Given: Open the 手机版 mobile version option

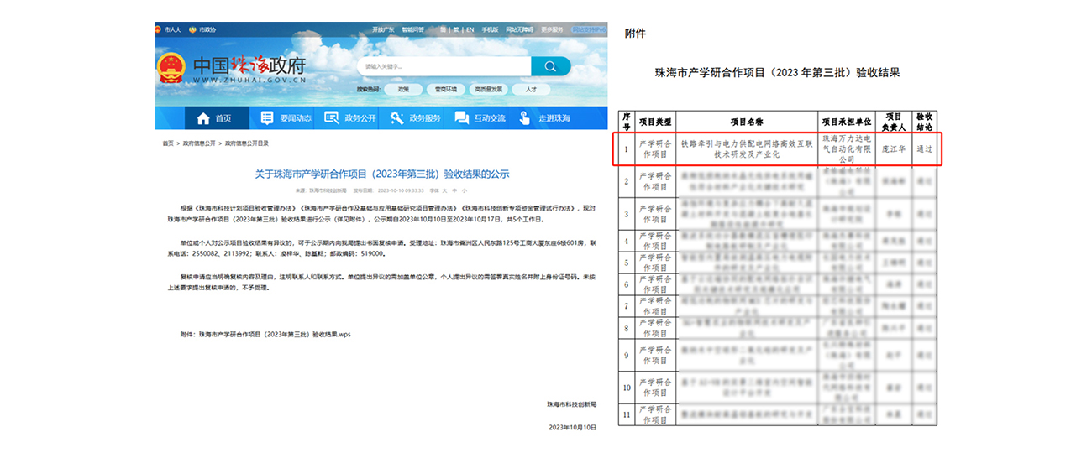Looking at the screenshot, I should (x=490, y=29).
